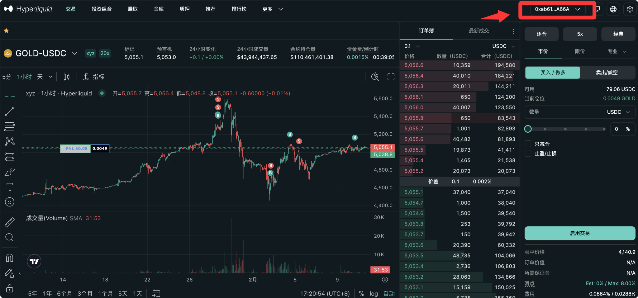The height and width of the screenshot is (298, 638).
Task: Enable the 只减仓 checkbox
Action: (x=528, y=144)
